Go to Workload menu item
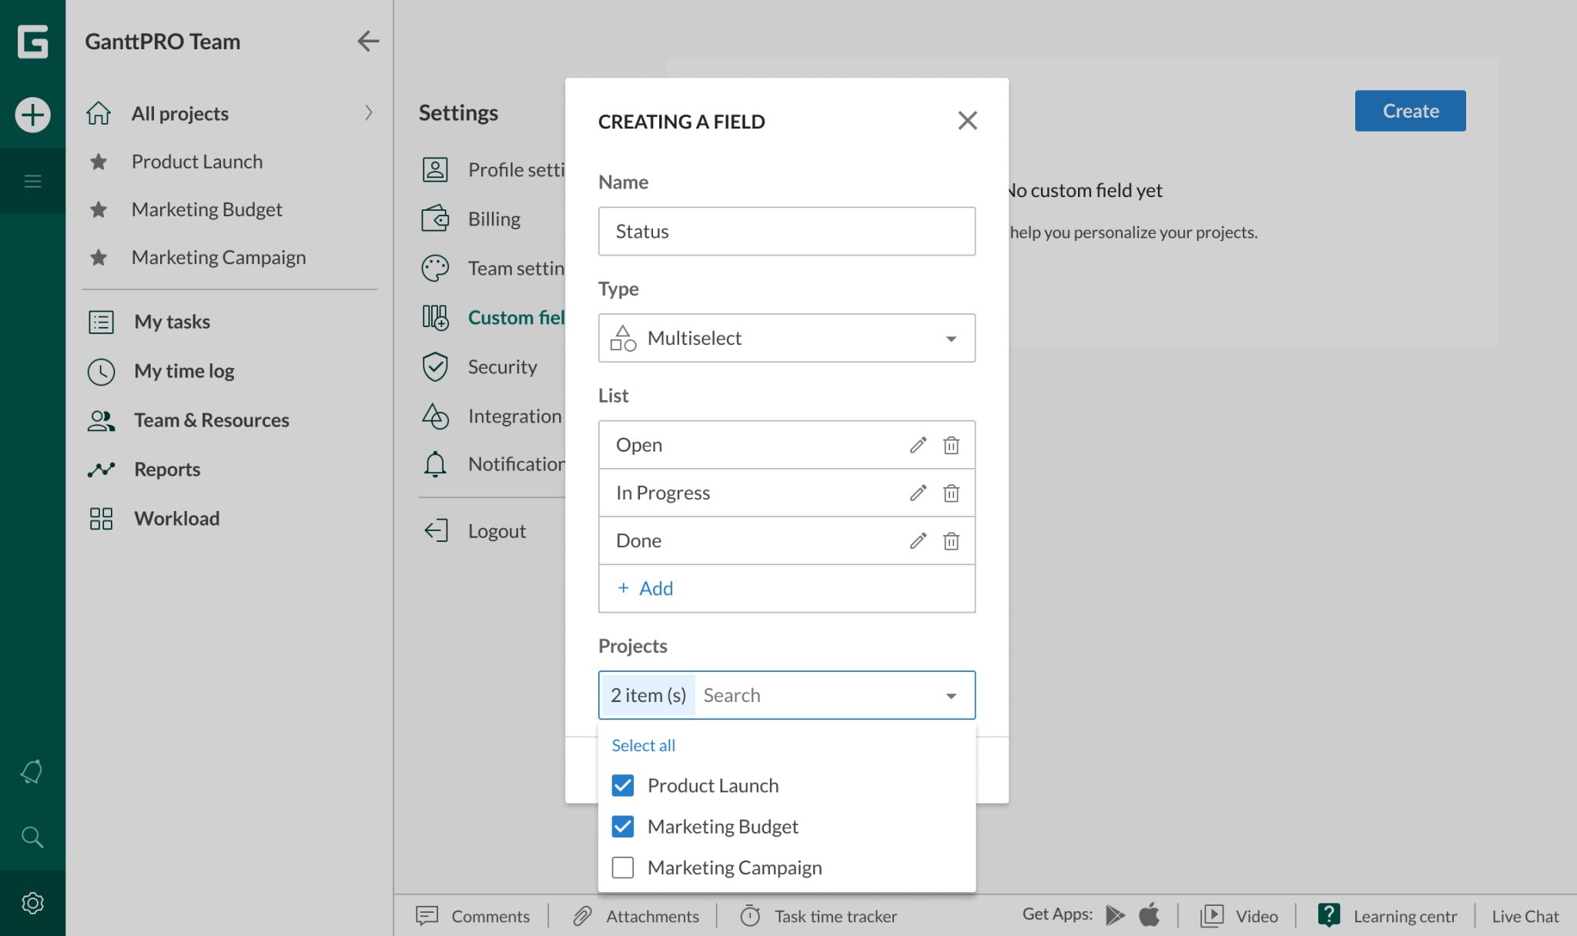 click(x=176, y=519)
